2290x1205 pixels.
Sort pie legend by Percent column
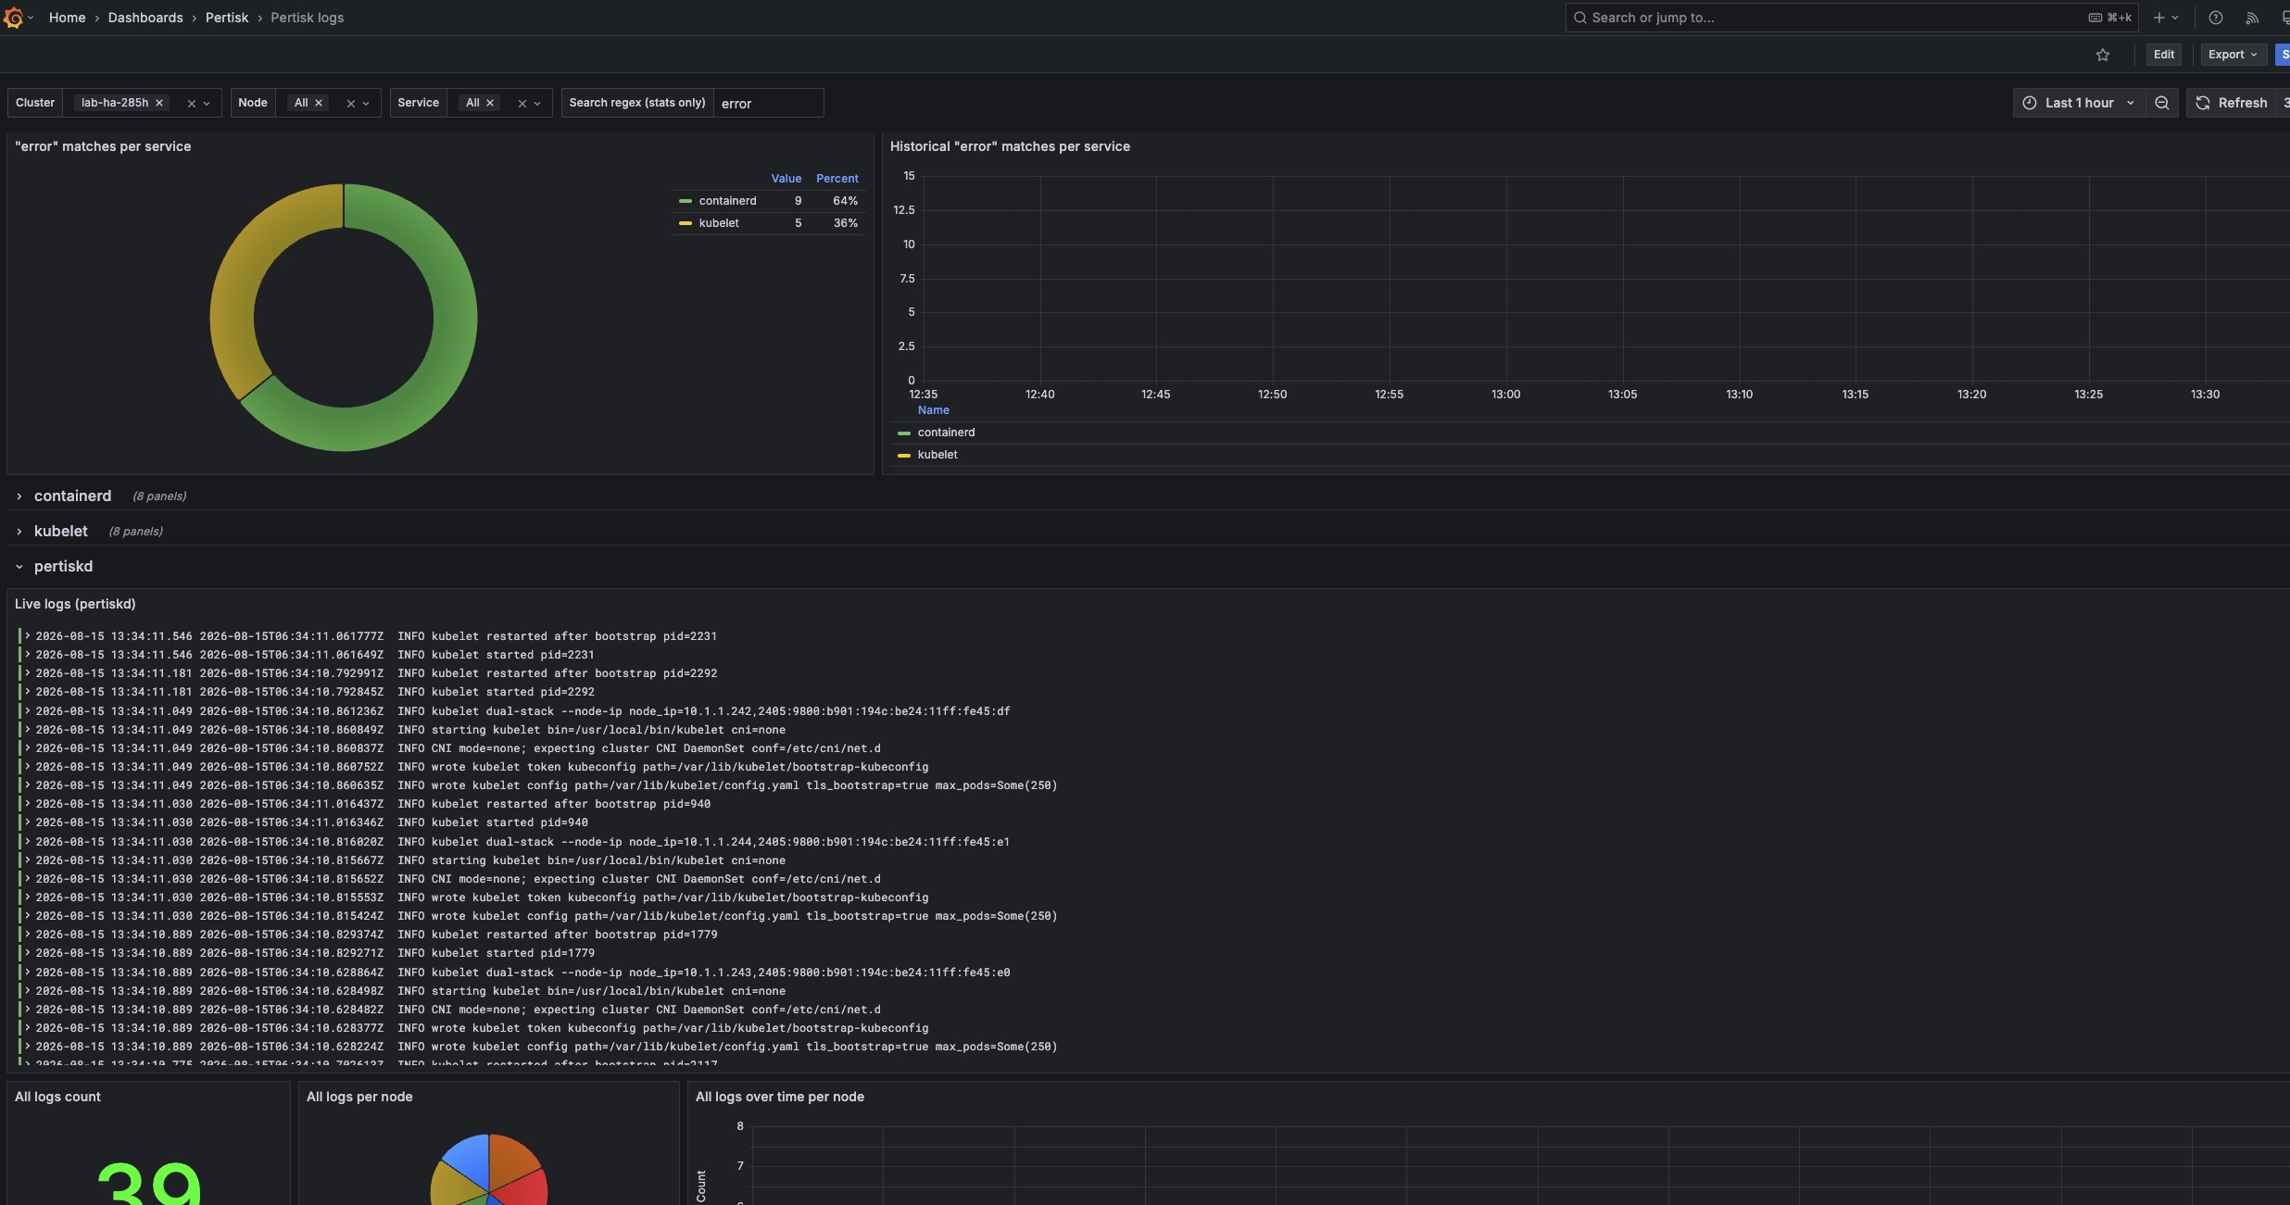837,179
